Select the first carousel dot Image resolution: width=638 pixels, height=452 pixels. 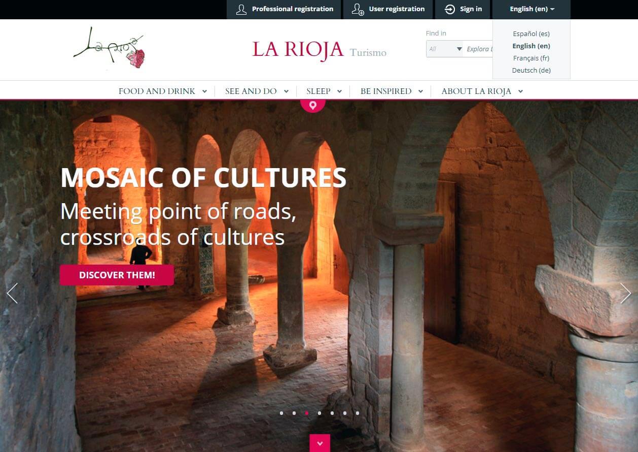tap(281, 413)
